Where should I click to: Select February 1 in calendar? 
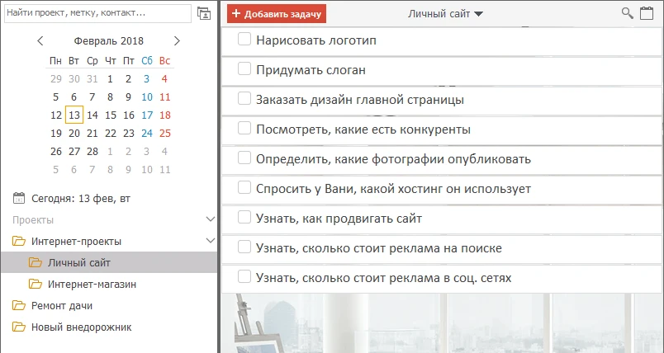110,78
